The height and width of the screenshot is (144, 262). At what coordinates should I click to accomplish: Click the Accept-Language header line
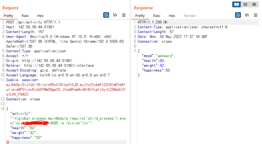[x=58, y=75]
